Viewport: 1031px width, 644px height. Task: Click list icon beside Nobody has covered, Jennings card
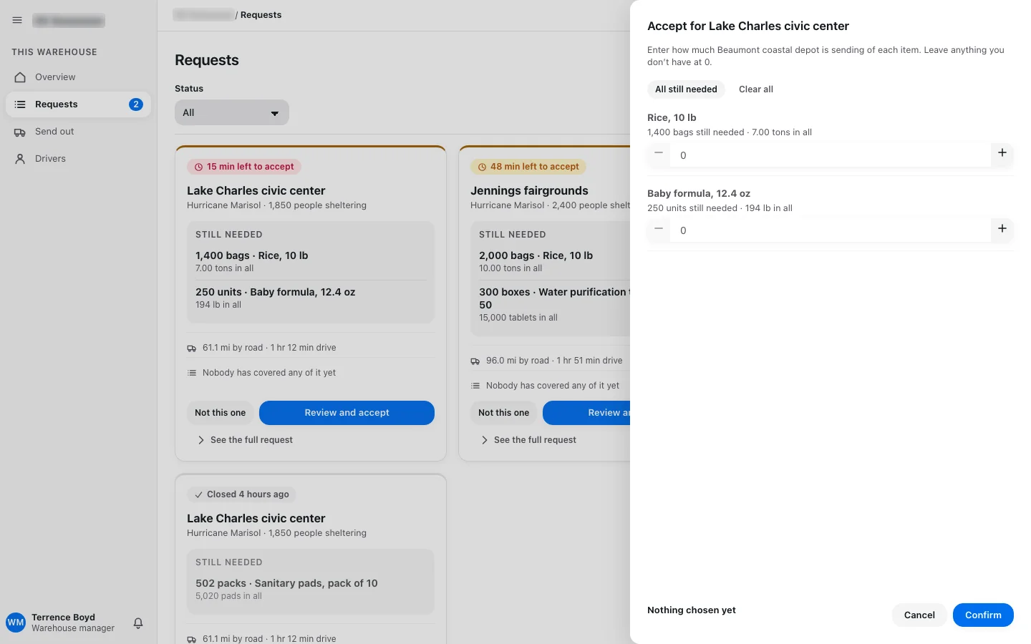tap(475, 386)
